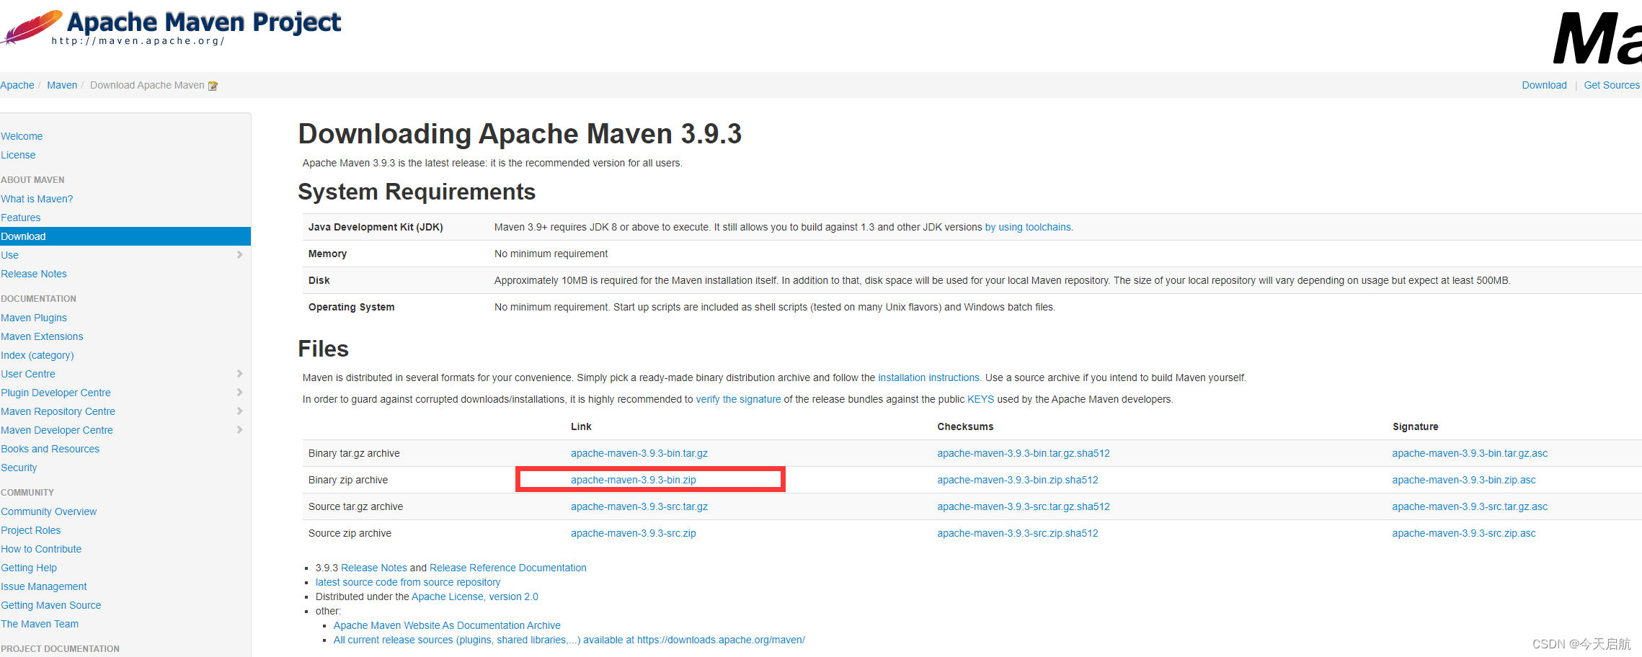
Task: Click the edit icon beside Download Apache Maven
Action: tap(213, 86)
